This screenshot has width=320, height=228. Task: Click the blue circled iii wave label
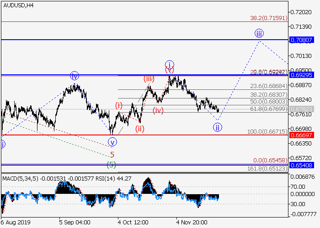coord(259,33)
